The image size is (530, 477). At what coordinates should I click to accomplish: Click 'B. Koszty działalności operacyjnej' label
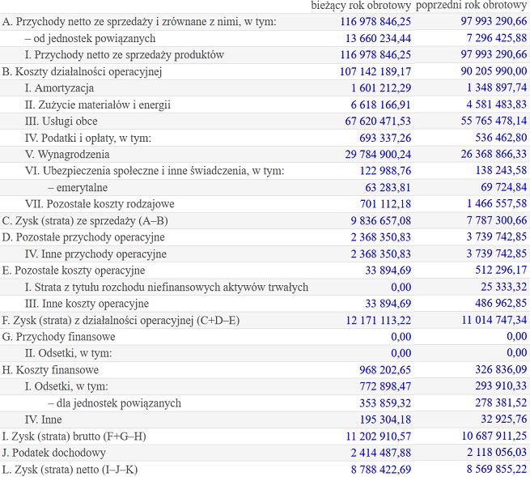click(x=82, y=71)
